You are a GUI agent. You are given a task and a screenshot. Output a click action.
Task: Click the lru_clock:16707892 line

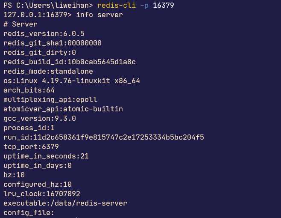(42, 194)
